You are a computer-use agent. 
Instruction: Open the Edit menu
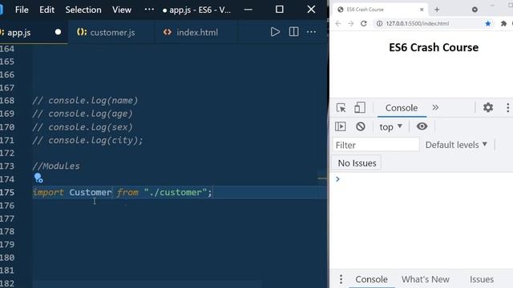tap(46, 10)
